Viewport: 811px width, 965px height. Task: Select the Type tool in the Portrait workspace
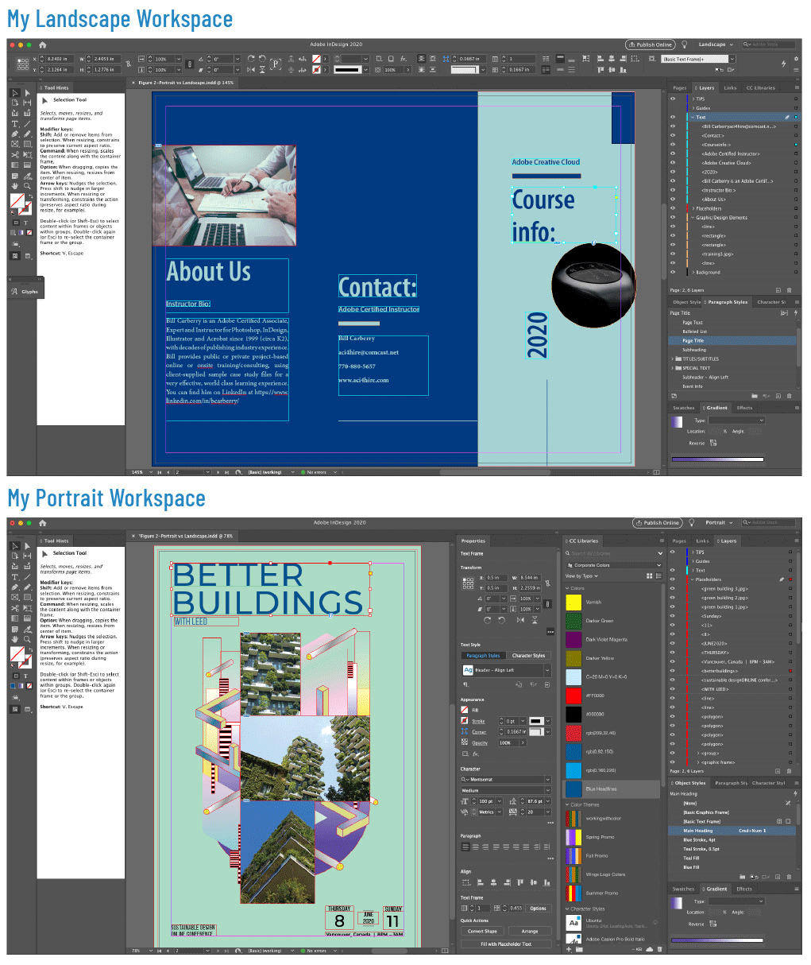pyautogui.click(x=15, y=577)
